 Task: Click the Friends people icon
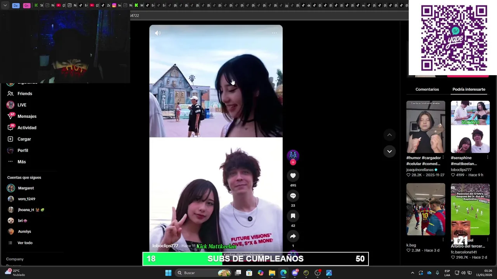pyautogui.click(x=10, y=93)
